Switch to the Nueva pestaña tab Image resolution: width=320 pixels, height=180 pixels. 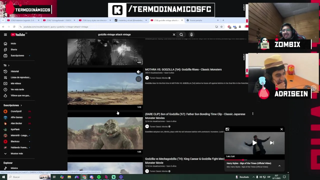pos(202,20)
